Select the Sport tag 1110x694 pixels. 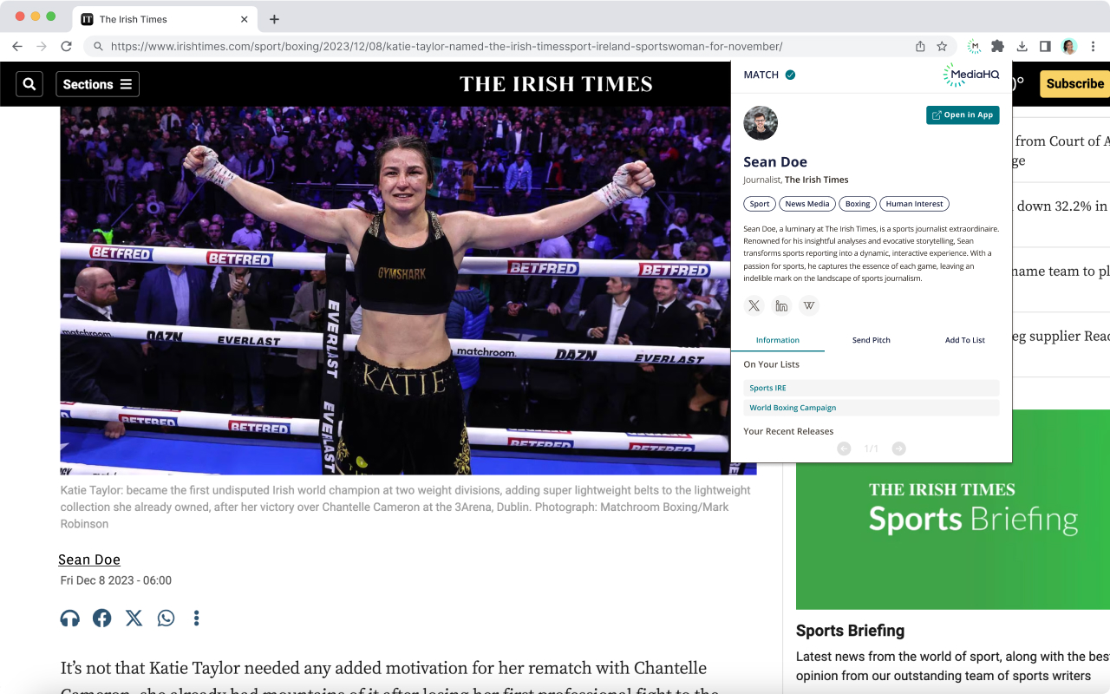(x=760, y=204)
